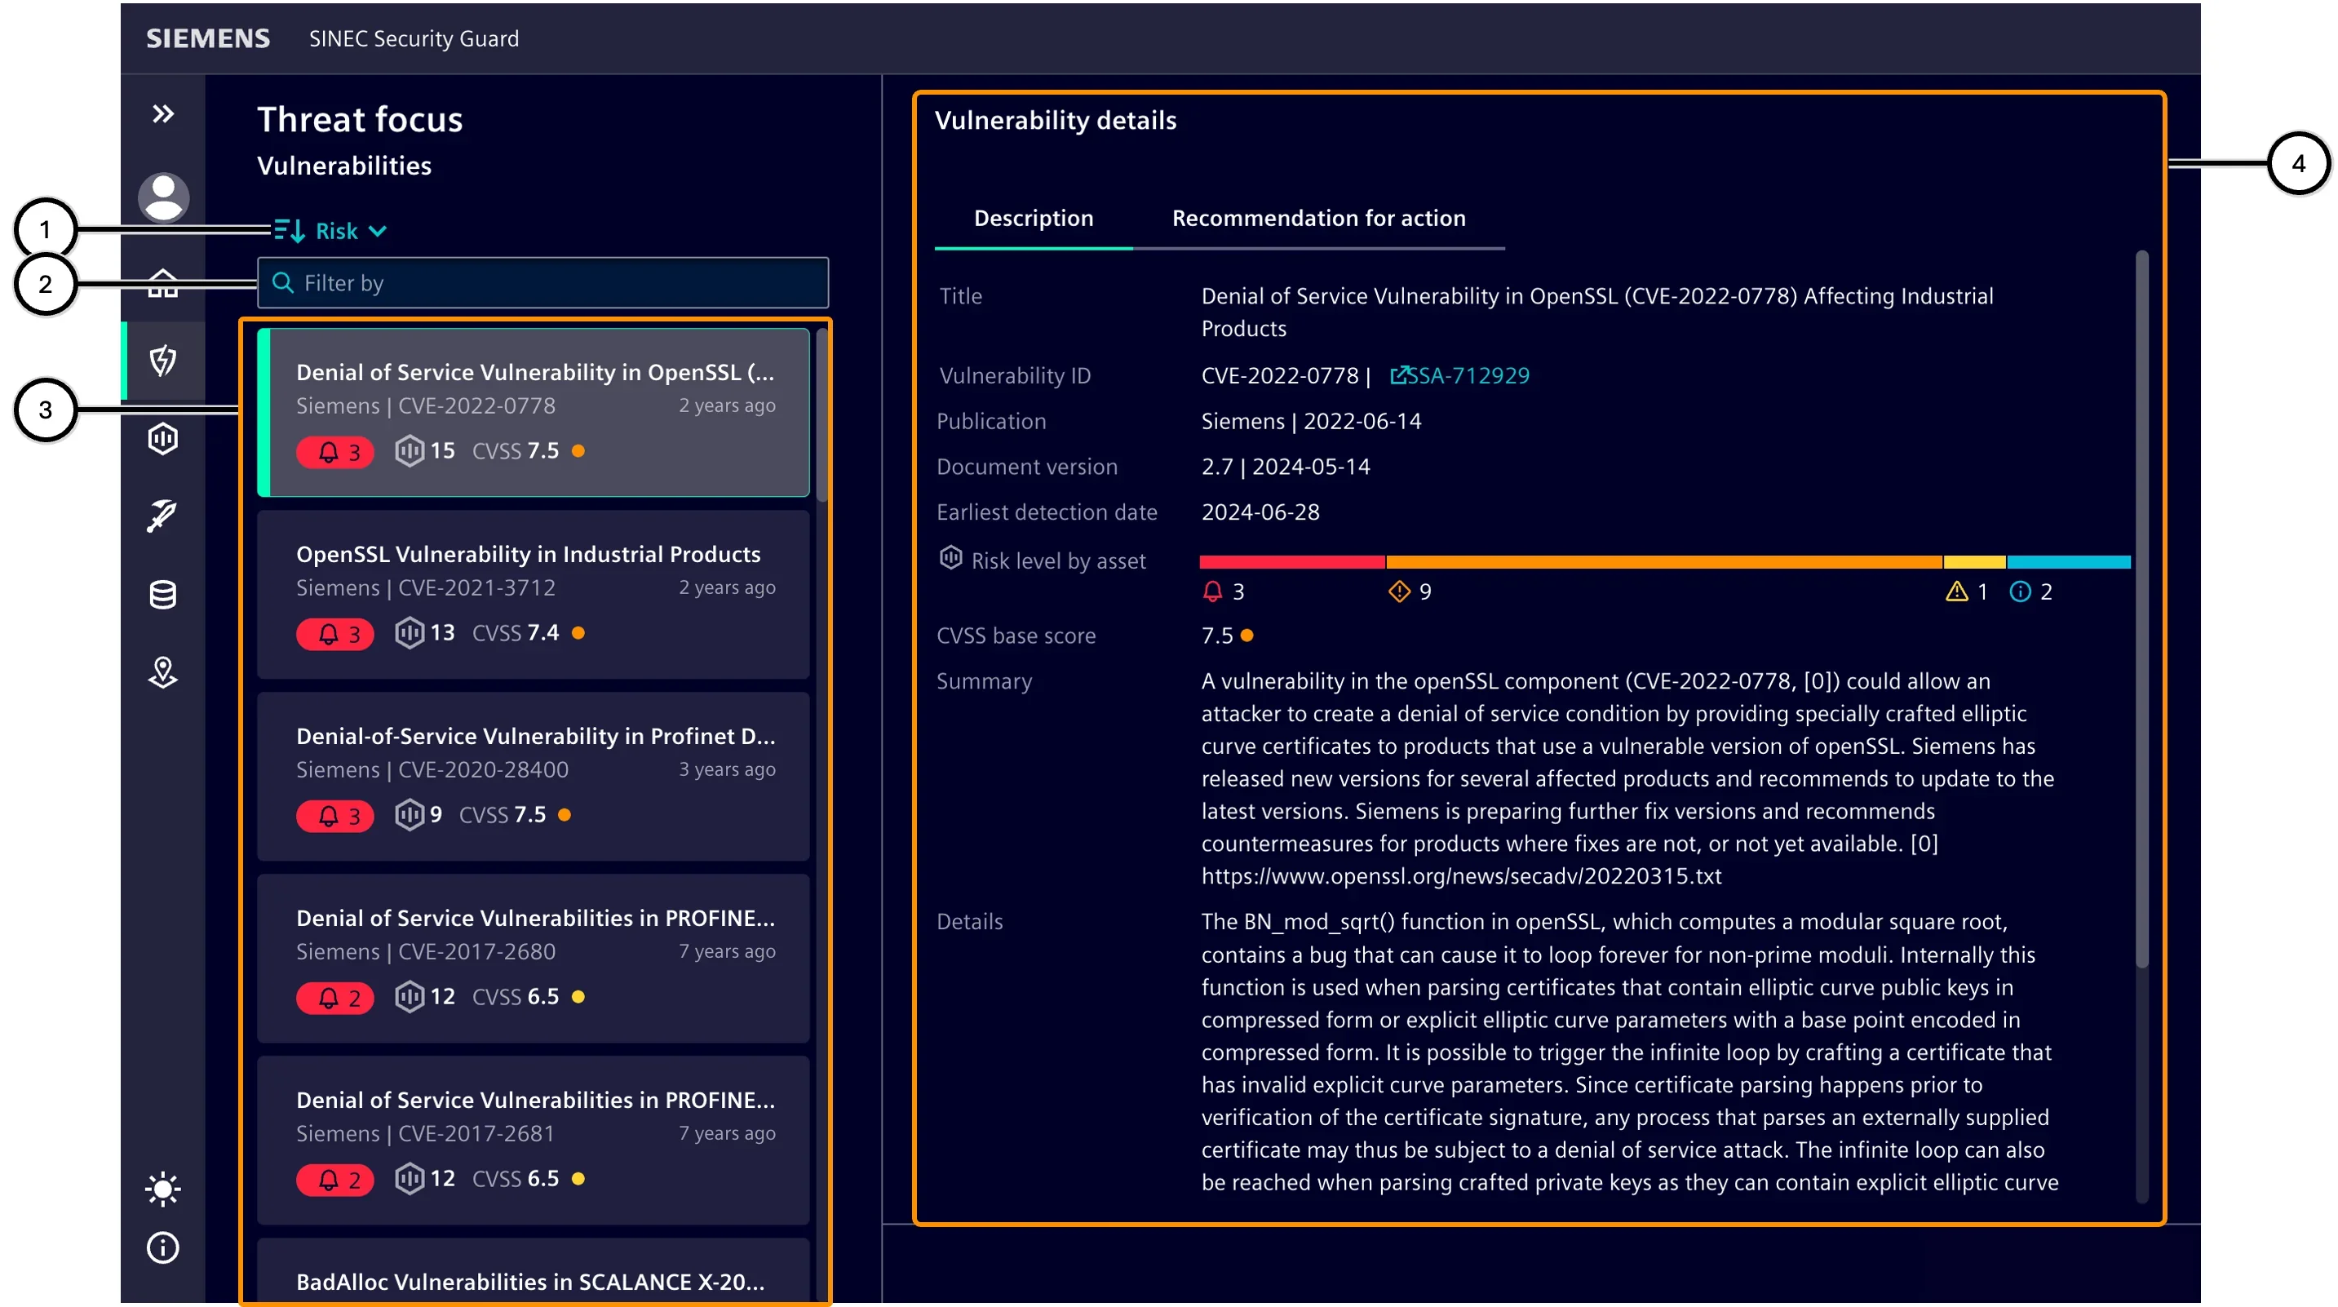Open the information icon at sidebar bottom
The width and height of the screenshot is (2338, 1307).
tap(163, 1247)
